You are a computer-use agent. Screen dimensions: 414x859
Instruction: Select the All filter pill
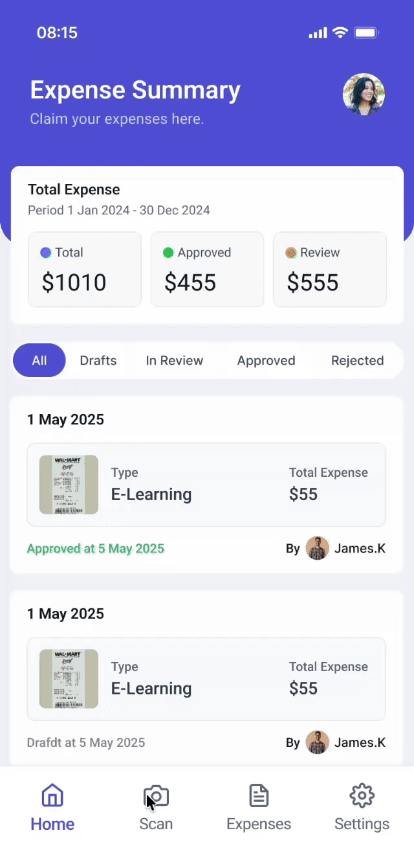pos(39,360)
